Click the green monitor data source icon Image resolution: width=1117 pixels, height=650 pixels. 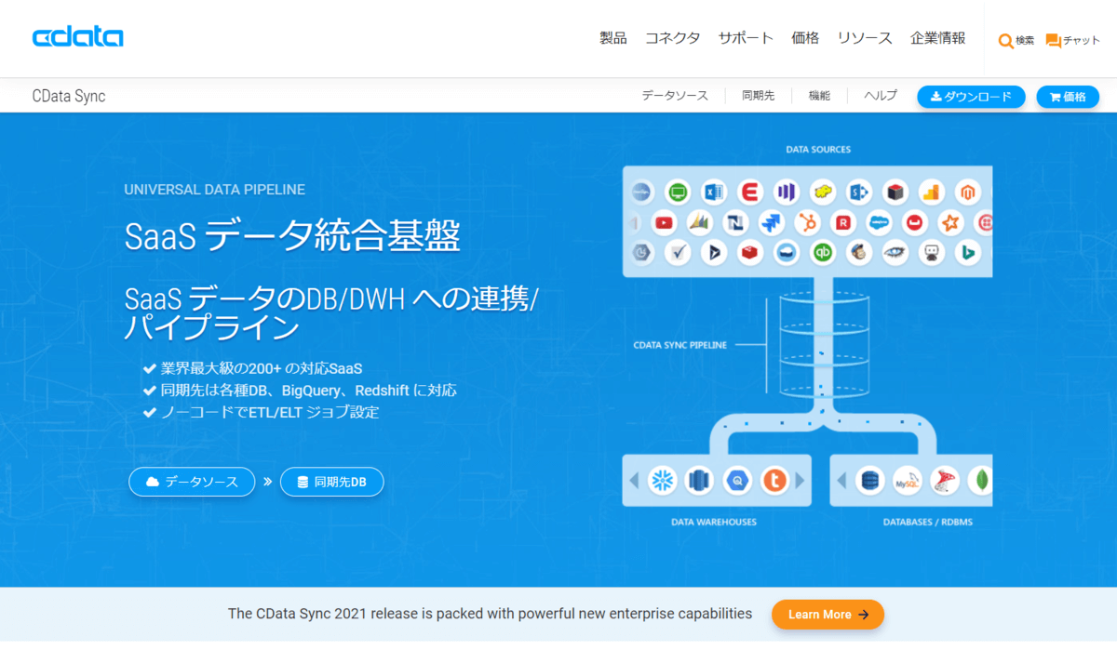pyautogui.click(x=677, y=192)
